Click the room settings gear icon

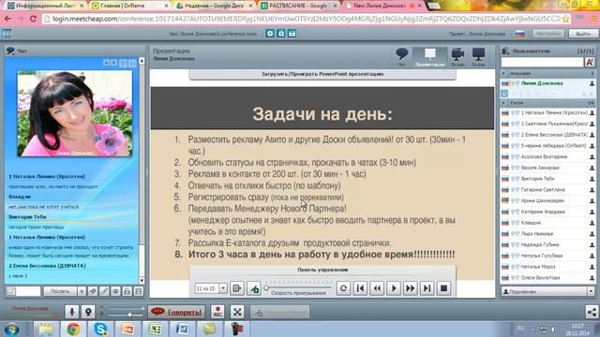pyautogui.click(x=270, y=34)
